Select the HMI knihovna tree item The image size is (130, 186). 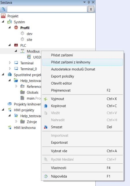tap(25, 128)
